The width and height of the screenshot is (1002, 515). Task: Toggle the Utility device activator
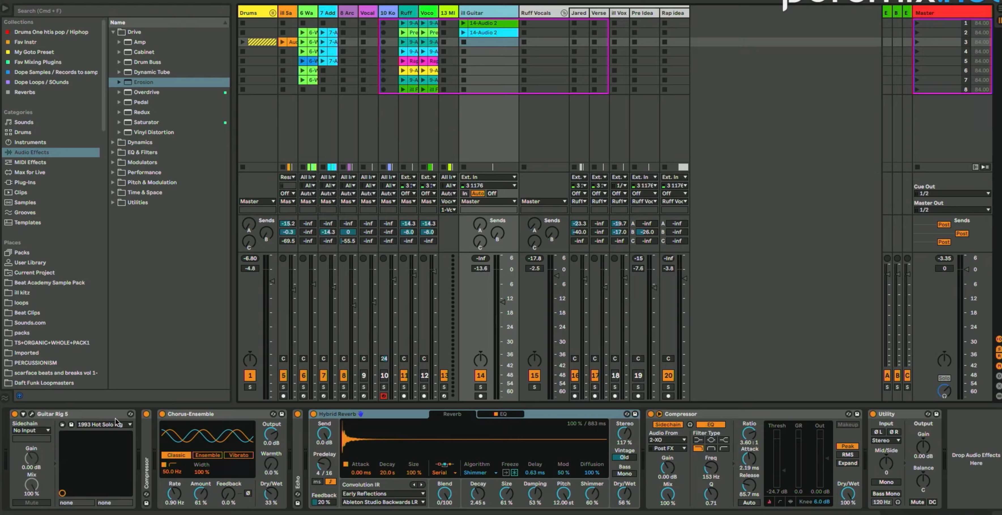[873, 414]
